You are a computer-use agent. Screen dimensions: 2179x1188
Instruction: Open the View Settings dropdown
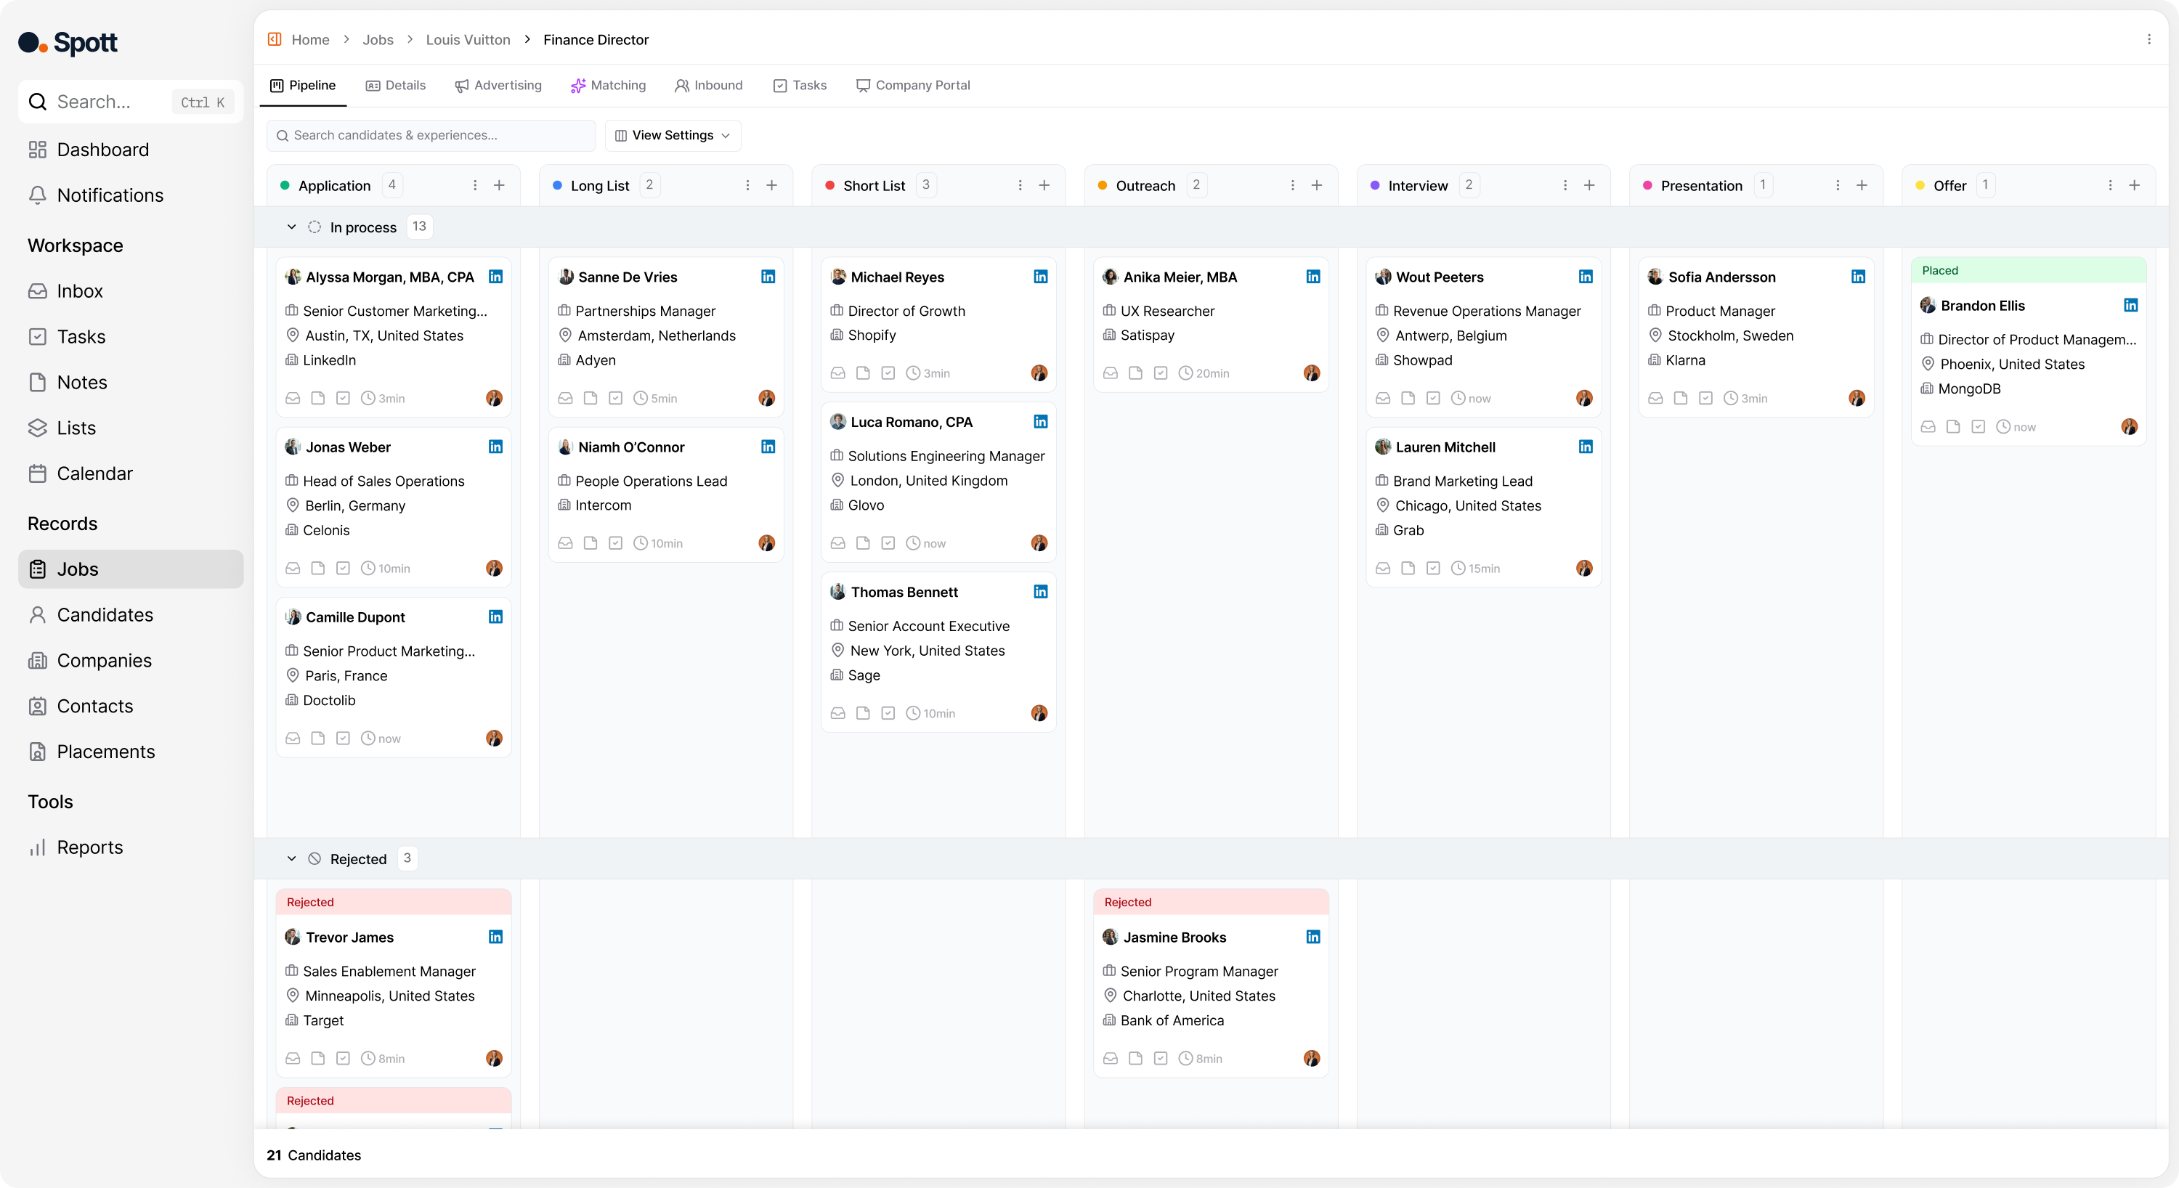coord(673,135)
